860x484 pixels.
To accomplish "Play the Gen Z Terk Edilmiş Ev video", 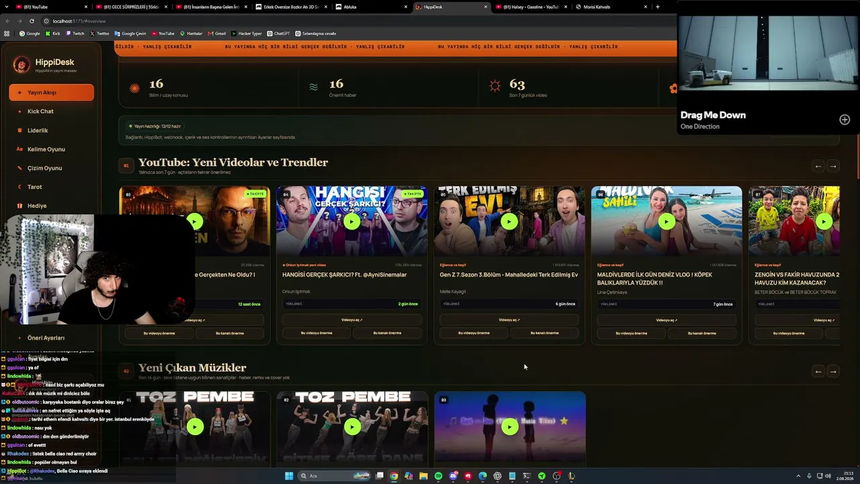I will 509,221.
